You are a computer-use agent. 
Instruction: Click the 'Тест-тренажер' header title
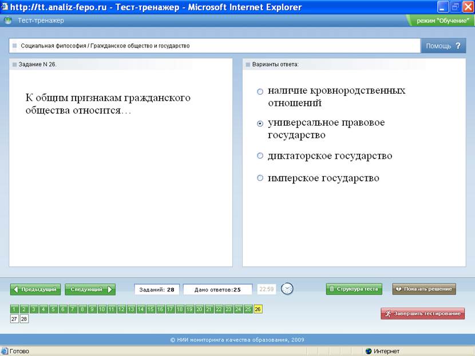[41, 21]
